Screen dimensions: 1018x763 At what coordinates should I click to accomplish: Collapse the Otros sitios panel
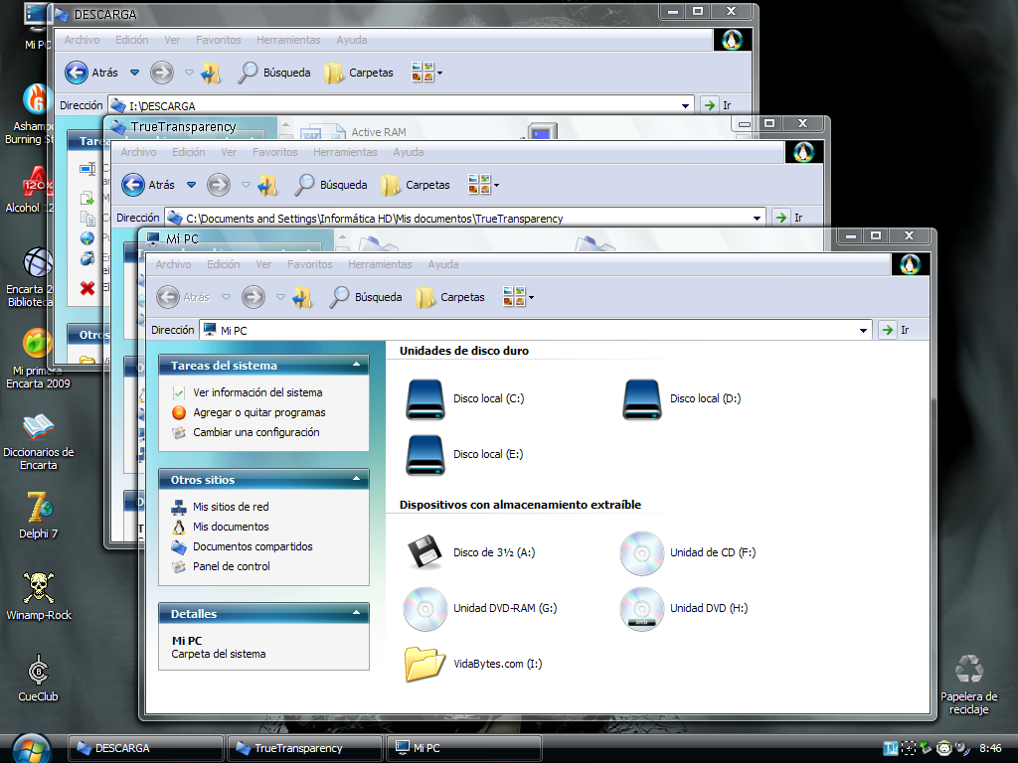(x=357, y=480)
